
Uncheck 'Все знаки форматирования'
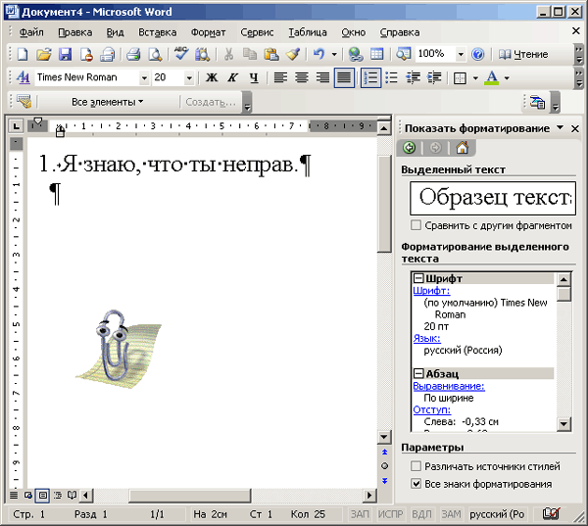click(x=416, y=484)
